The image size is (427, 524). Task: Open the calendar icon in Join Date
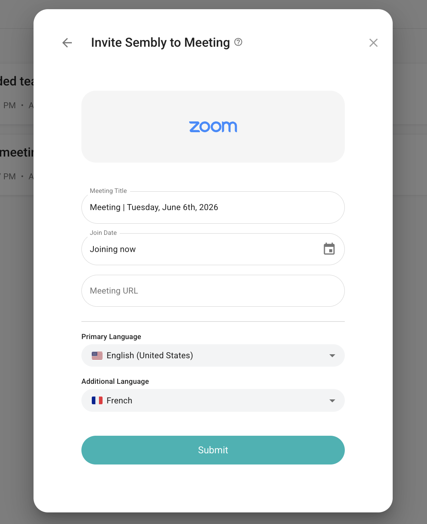(329, 249)
